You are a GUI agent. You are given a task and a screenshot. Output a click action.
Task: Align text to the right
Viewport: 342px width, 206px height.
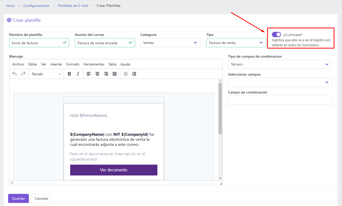coord(106,74)
